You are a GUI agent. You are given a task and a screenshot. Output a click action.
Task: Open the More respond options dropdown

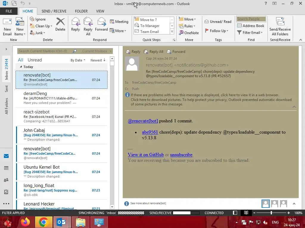[118, 31]
